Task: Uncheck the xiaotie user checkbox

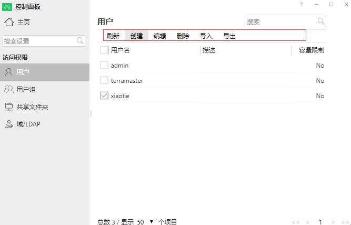Action: [x=104, y=96]
